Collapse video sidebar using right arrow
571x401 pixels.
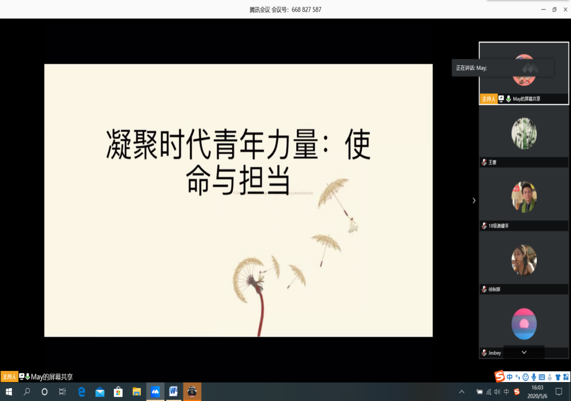[473, 200]
